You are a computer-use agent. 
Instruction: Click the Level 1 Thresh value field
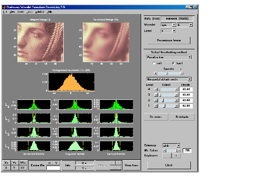click(x=186, y=106)
